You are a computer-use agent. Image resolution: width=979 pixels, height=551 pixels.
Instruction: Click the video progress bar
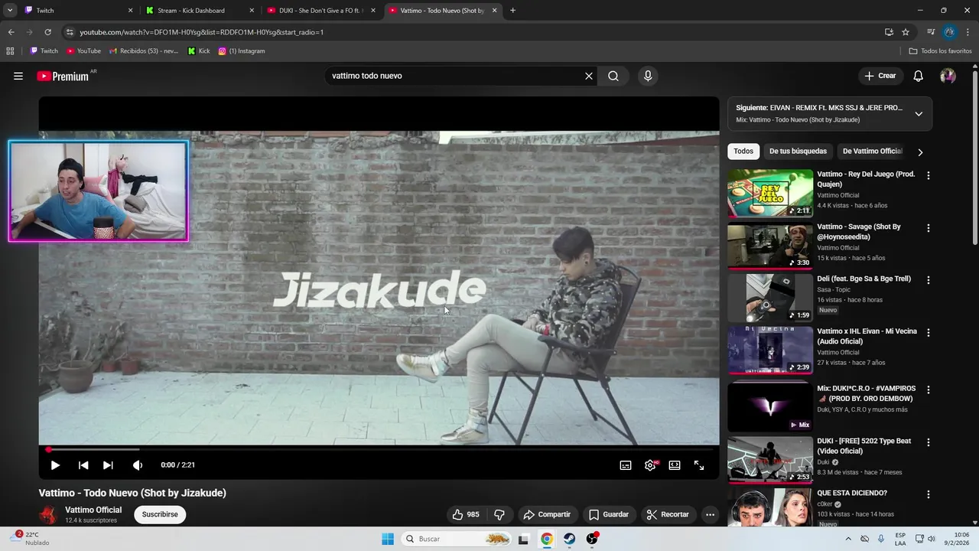379,449
